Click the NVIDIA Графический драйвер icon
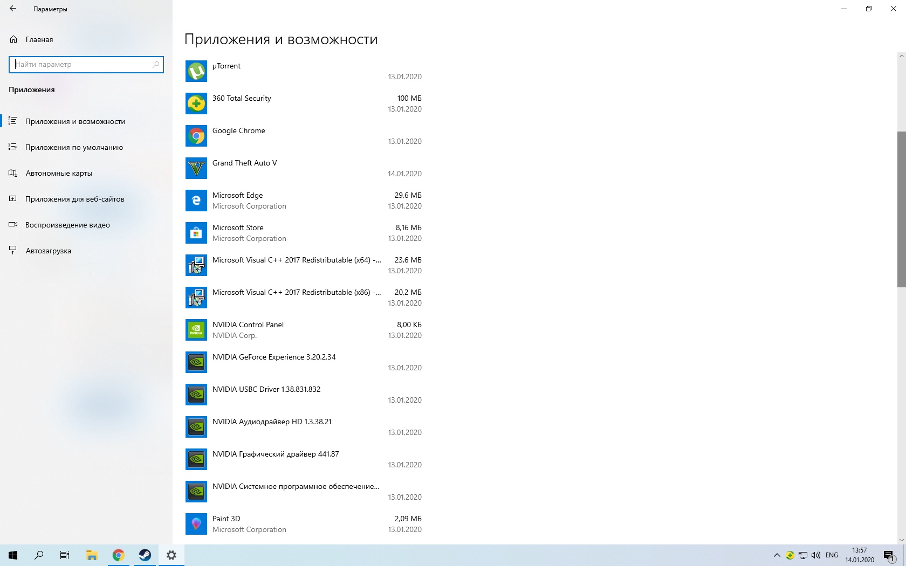 click(196, 459)
